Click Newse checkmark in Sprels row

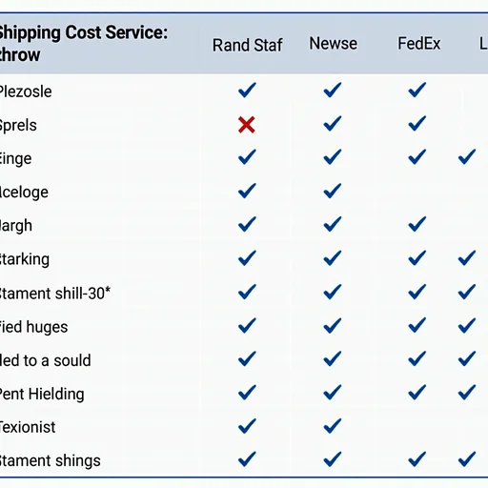[333, 124]
